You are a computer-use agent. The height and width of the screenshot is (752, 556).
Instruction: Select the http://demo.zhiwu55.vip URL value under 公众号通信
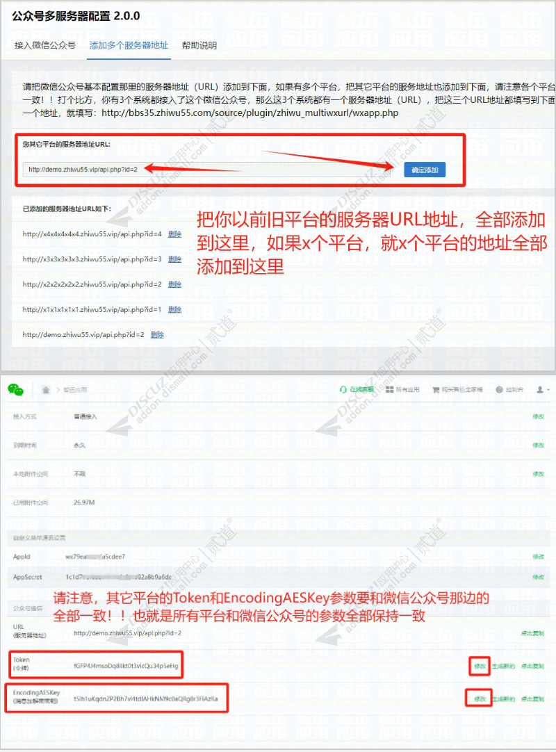128,633
